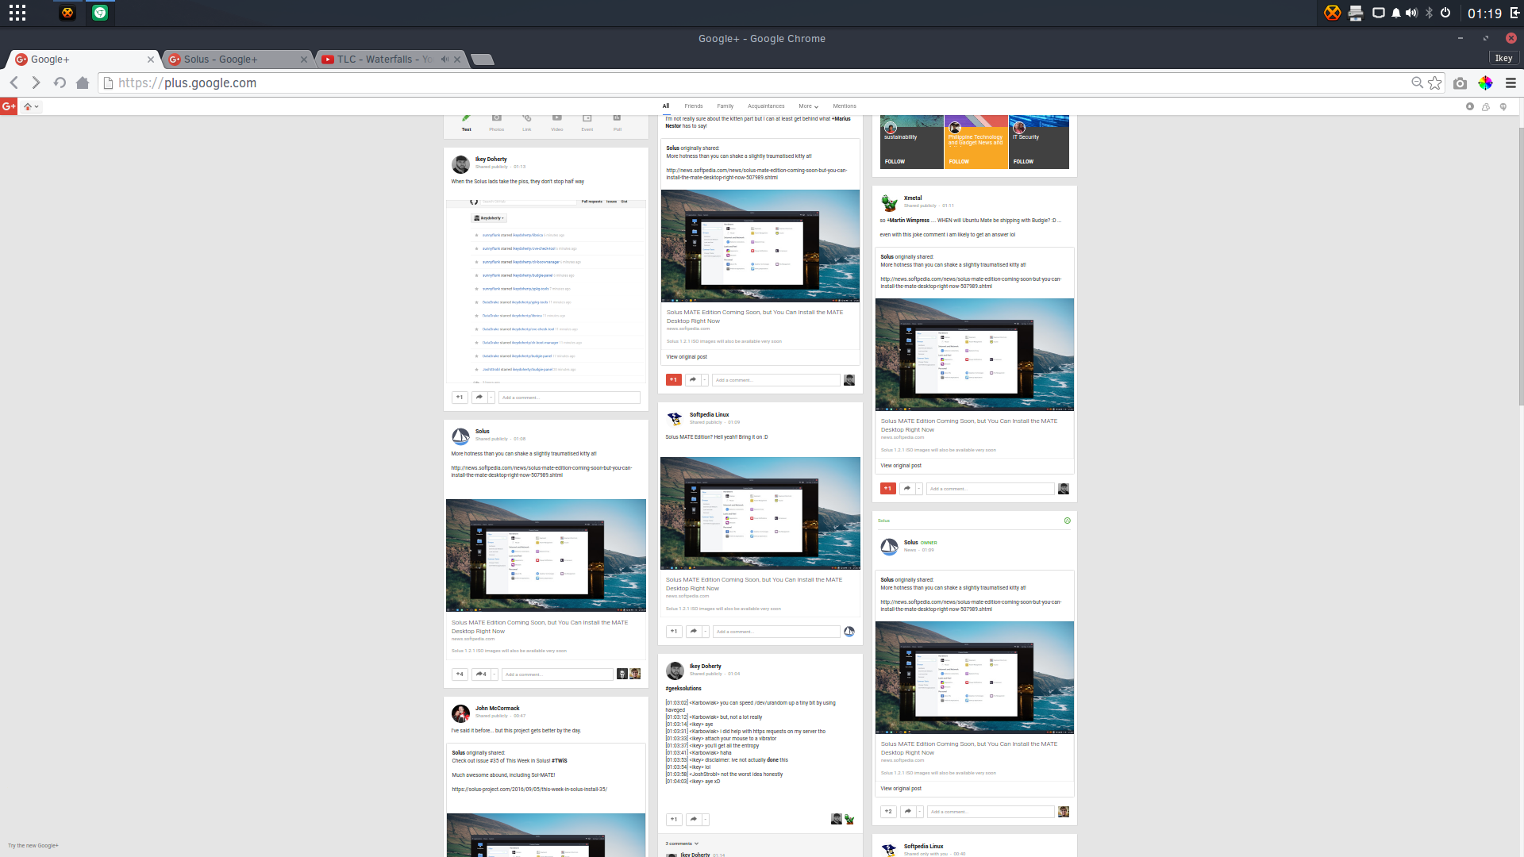1524x857 pixels.
Task: Toggle +2 on the Solus community post
Action: click(x=888, y=812)
